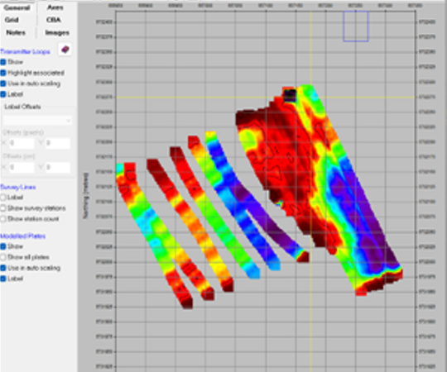Open the Notes tab
The height and width of the screenshot is (372, 447).
[x=16, y=33]
